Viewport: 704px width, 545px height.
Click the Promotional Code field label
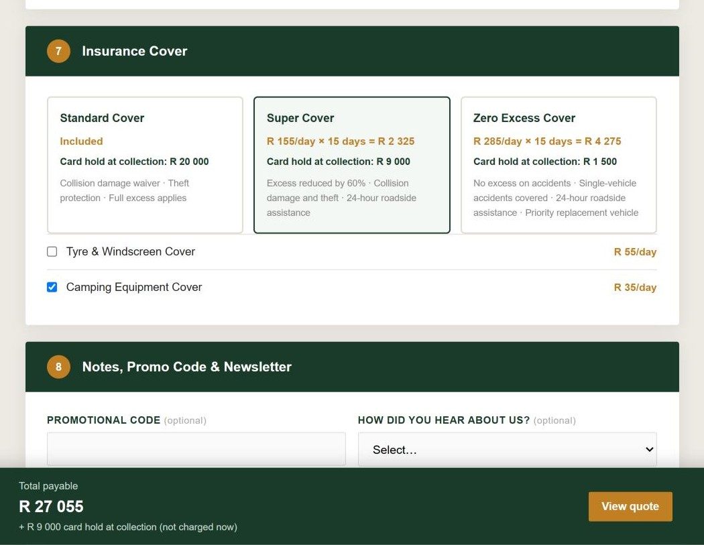point(104,420)
